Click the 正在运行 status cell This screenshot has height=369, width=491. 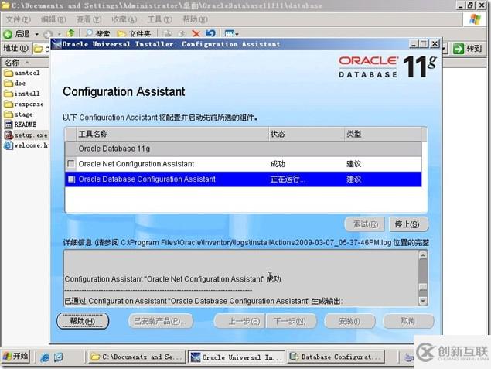(x=288, y=179)
